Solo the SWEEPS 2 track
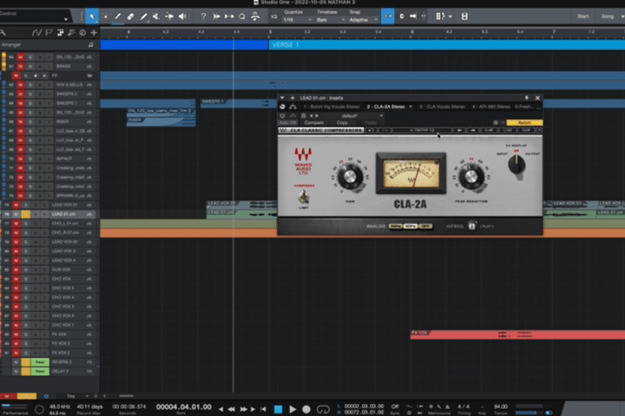This screenshot has width=625, height=416. (x=30, y=94)
